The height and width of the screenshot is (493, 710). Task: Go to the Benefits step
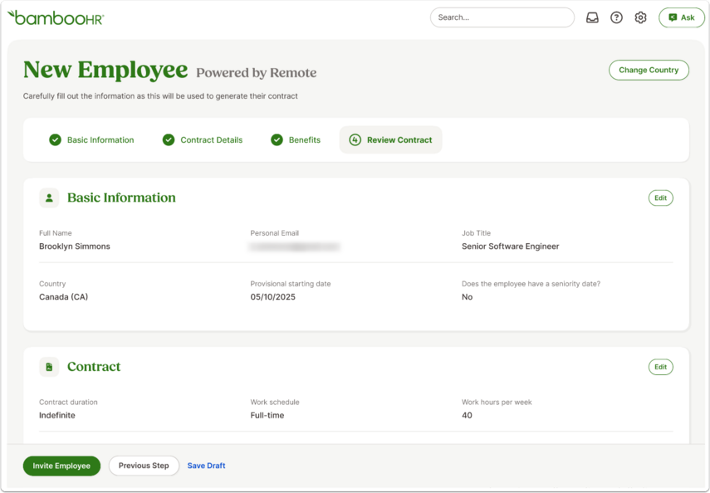pyautogui.click(x=296, y=140)
